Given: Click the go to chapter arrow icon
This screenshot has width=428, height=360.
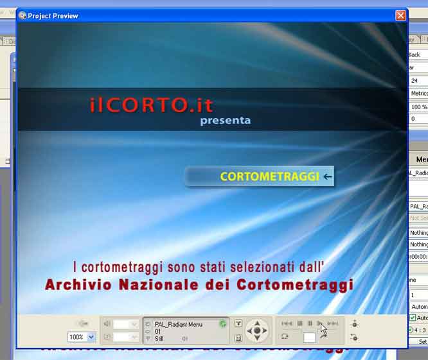Looking at the screenshot, I should (x=285, y=336).
